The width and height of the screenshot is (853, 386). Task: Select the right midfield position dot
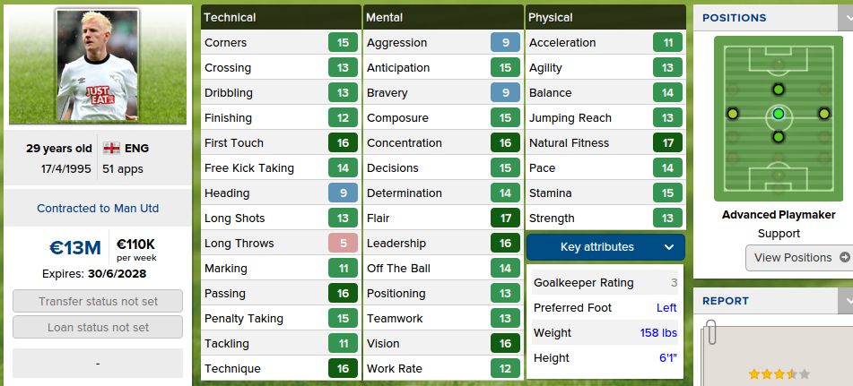pyautogui.click(x=823, y=114)
